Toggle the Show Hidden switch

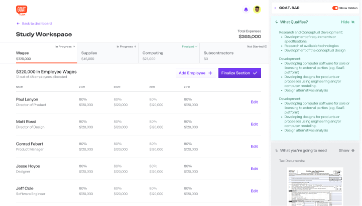point(335,8)
